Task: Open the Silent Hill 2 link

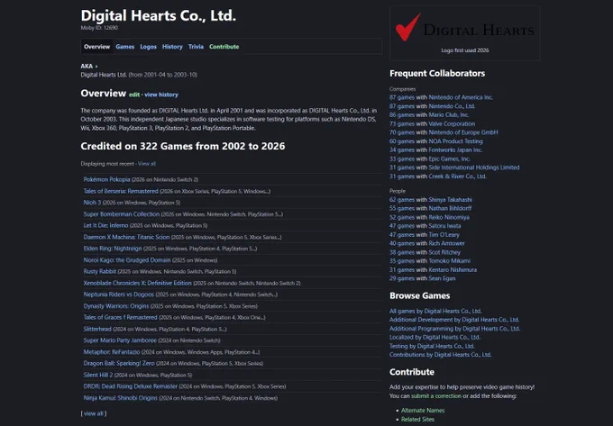Action: [97, 375]
